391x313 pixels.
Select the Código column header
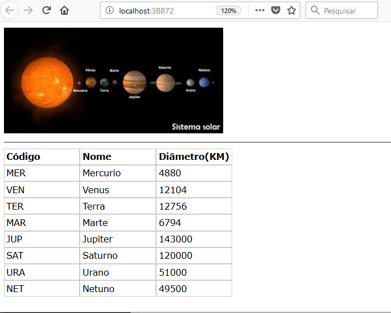tap(42, 157)
